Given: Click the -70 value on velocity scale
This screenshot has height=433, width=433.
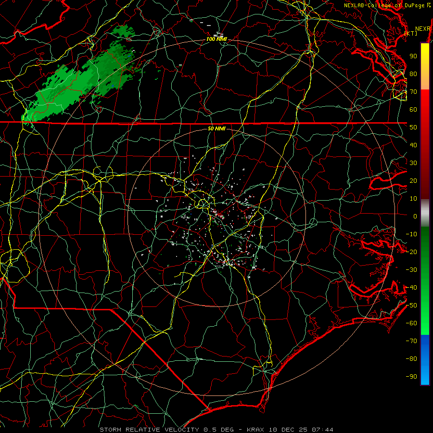Looking at the screenshot, I should point(411,341).
